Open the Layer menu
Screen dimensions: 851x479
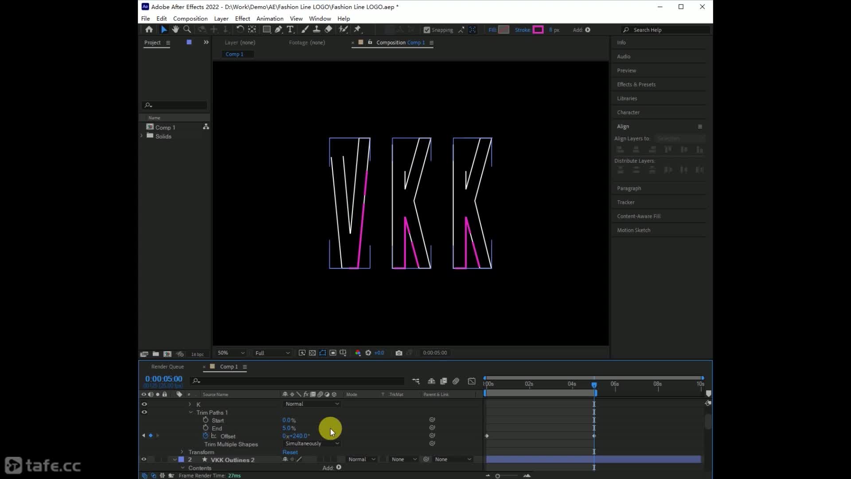(x=221, y=19)
